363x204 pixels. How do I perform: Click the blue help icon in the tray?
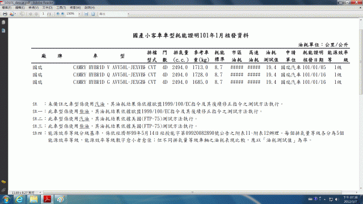315,199
